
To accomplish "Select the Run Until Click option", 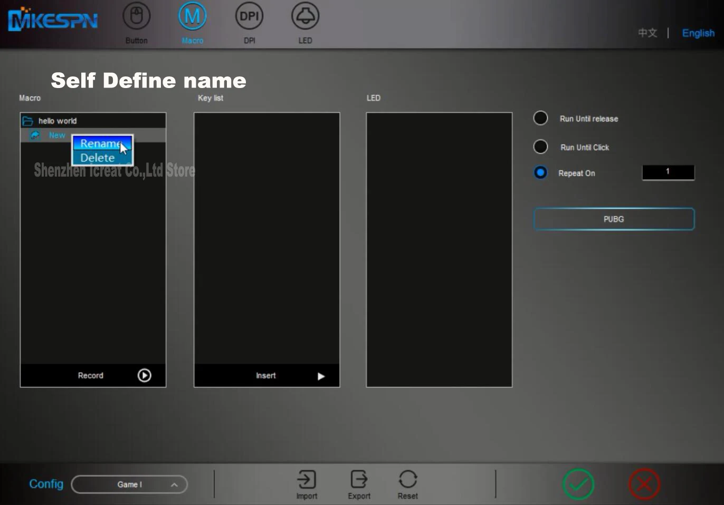I will 540,147.
